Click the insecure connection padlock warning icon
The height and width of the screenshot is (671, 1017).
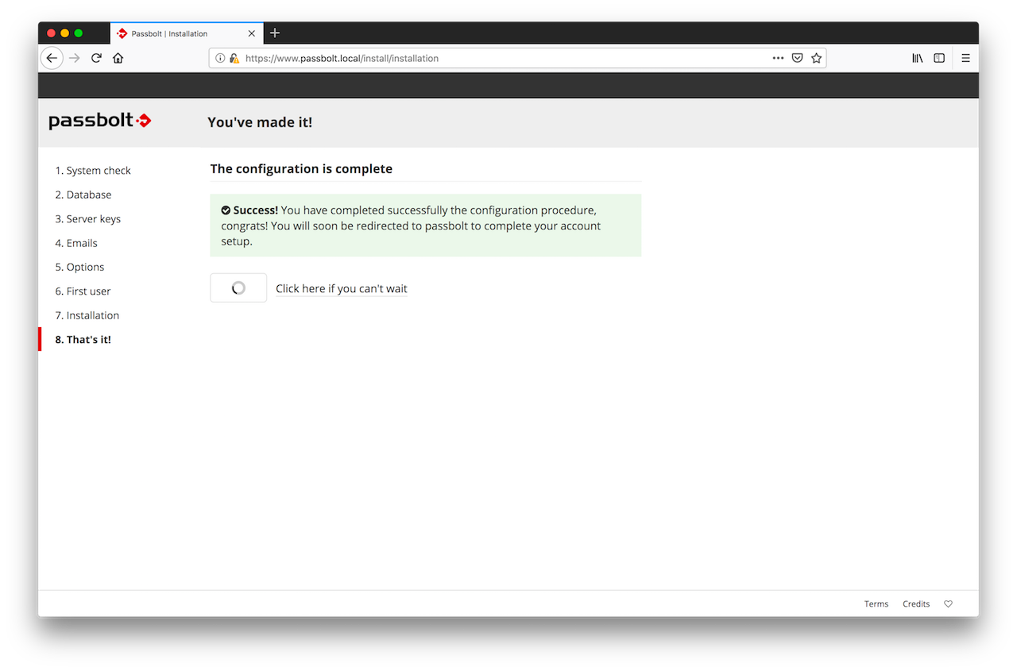coord(234,58)
